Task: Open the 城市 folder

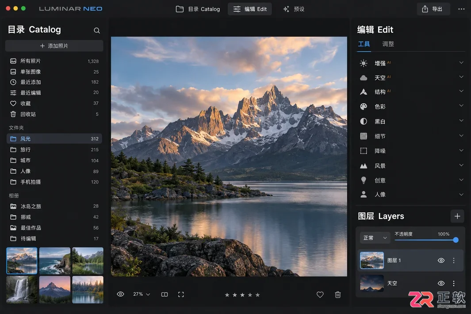Action: pyautogui.click(x=54, y=161)
